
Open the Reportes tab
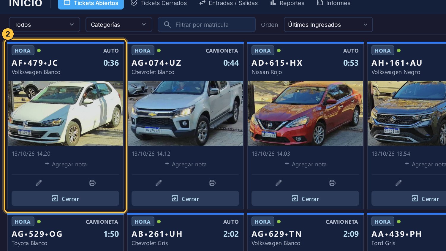[287, 3]
